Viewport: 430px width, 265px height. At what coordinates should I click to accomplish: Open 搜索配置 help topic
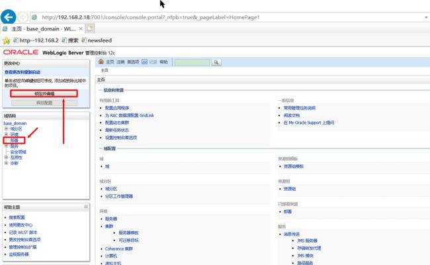click(17, 217)
